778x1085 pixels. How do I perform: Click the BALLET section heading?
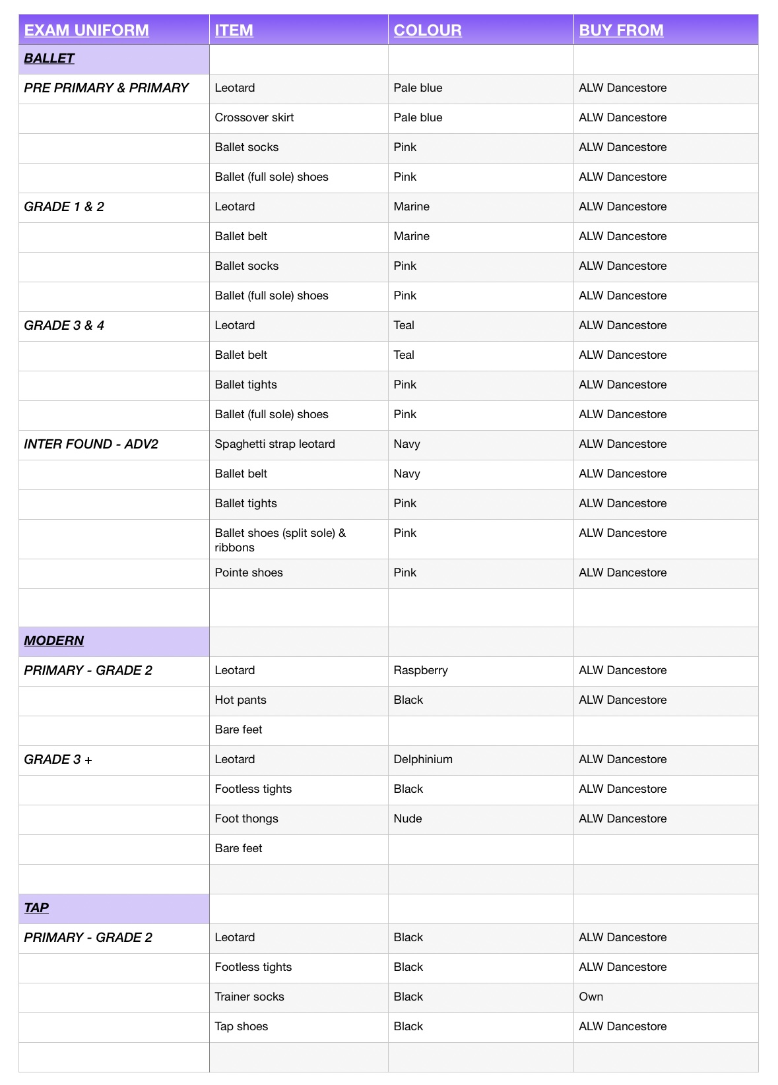(114, 59)
